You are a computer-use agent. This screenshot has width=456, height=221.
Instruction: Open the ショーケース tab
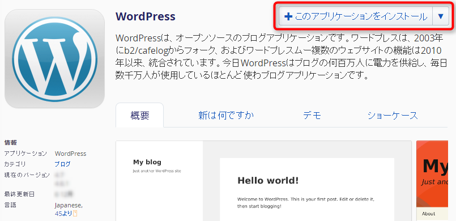(393, 116)
